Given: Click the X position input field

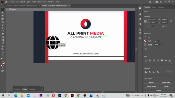Looking at the screenshot, I should [x=153, y=19].
